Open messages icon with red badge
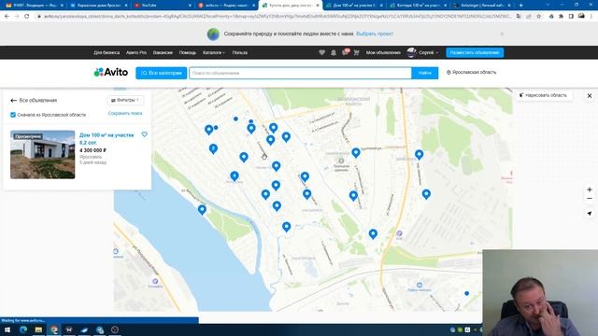 (345, 52)
